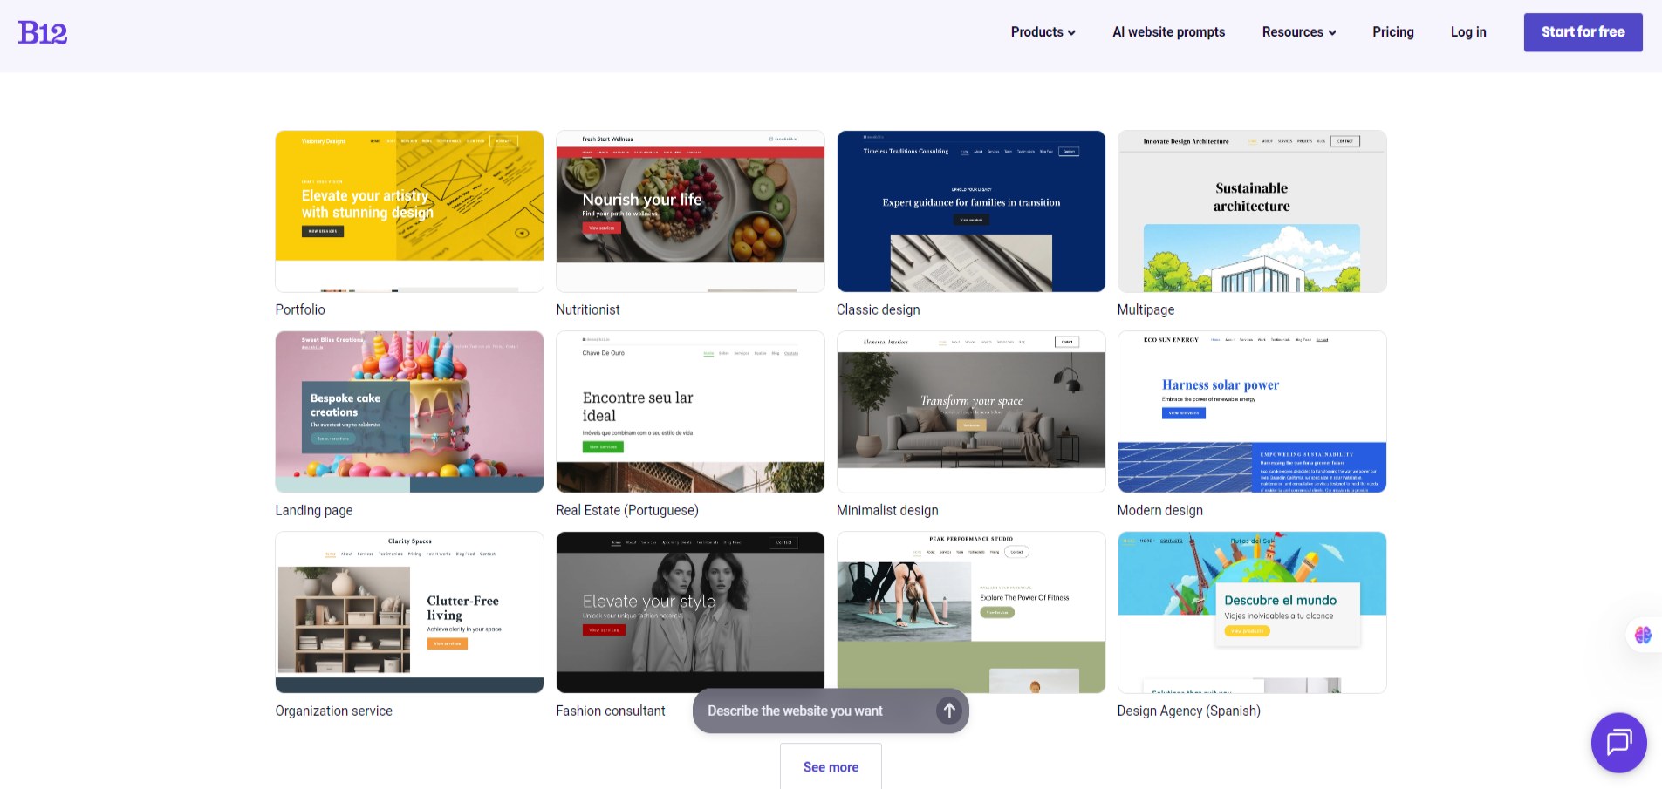Open the Fashion consultant template thumbnail
1662x789 pixels.
[690, 610]
